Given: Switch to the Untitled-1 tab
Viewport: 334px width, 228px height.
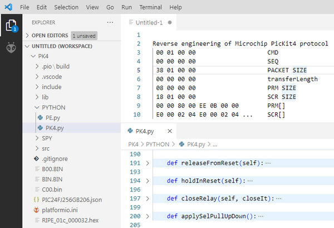Looking at the screenshot, I should coord(149,23).
